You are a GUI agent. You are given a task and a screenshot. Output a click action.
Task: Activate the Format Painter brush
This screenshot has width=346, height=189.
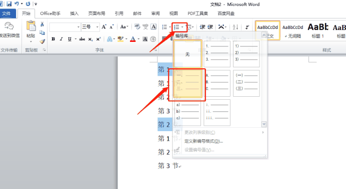point(42,41)
